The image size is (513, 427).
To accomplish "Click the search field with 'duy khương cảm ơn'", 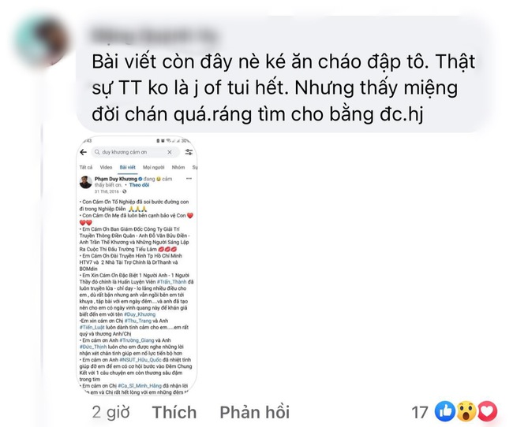I will [x=136, y=152].
